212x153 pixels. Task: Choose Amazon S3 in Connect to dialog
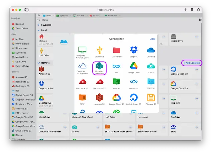pos(99,99)
